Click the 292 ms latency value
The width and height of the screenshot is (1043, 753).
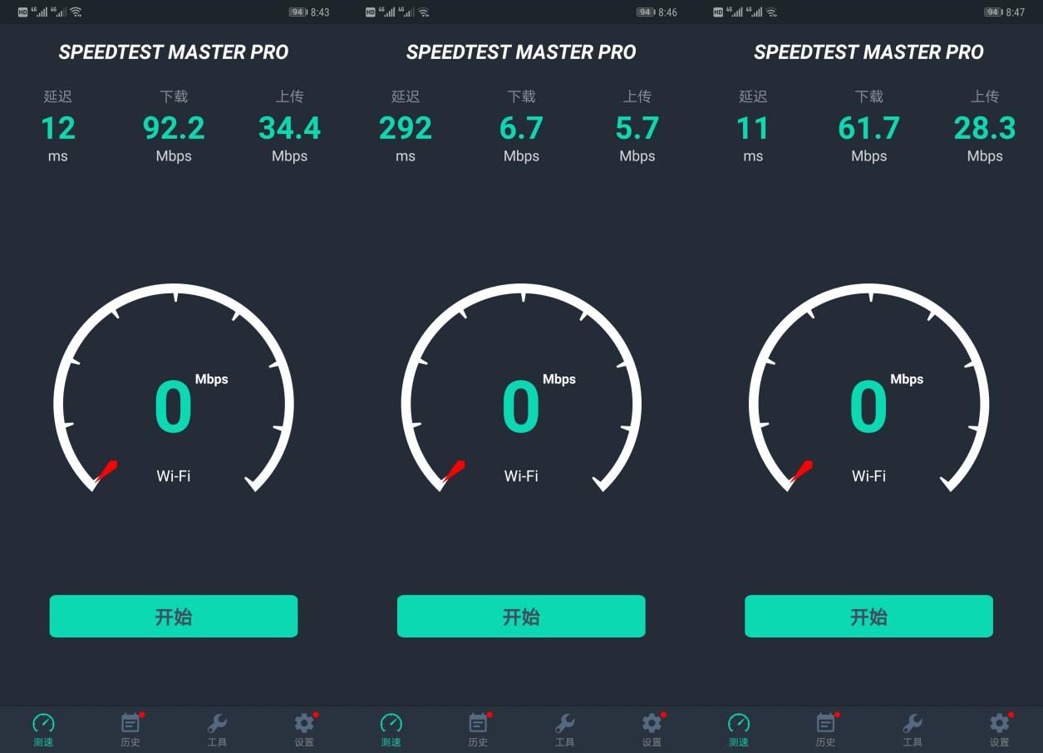point(406,128)
